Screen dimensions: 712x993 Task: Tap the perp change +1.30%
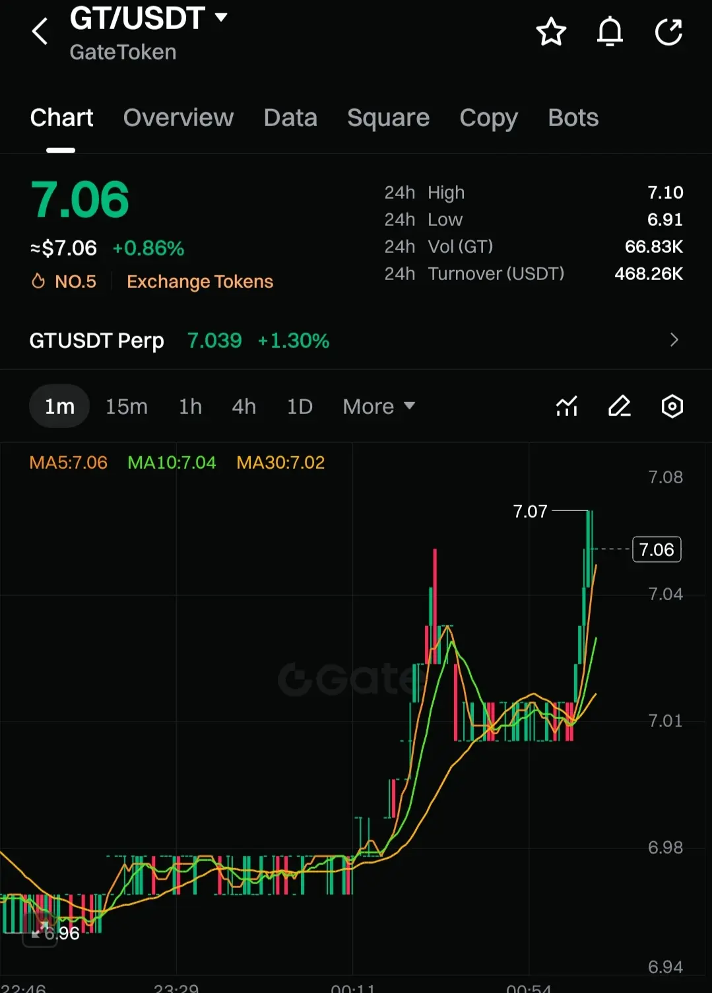click(x=294, y=340)
